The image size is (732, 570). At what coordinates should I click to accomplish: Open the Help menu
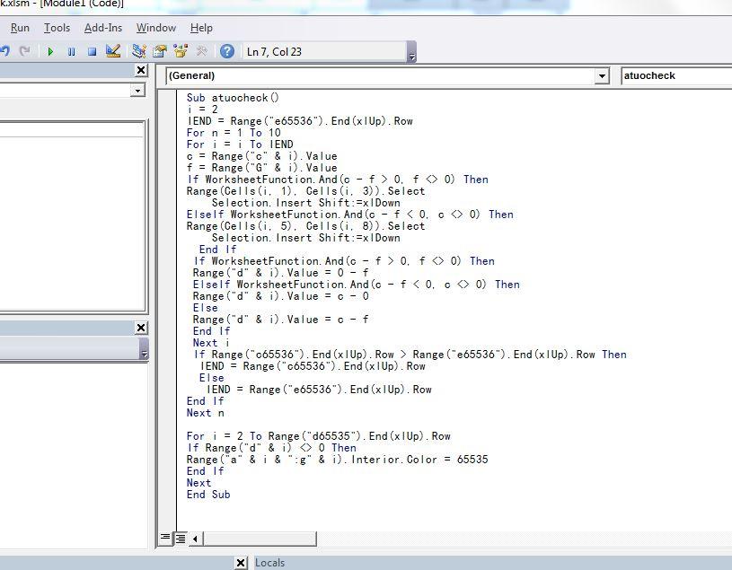click(x=201, y=28)
